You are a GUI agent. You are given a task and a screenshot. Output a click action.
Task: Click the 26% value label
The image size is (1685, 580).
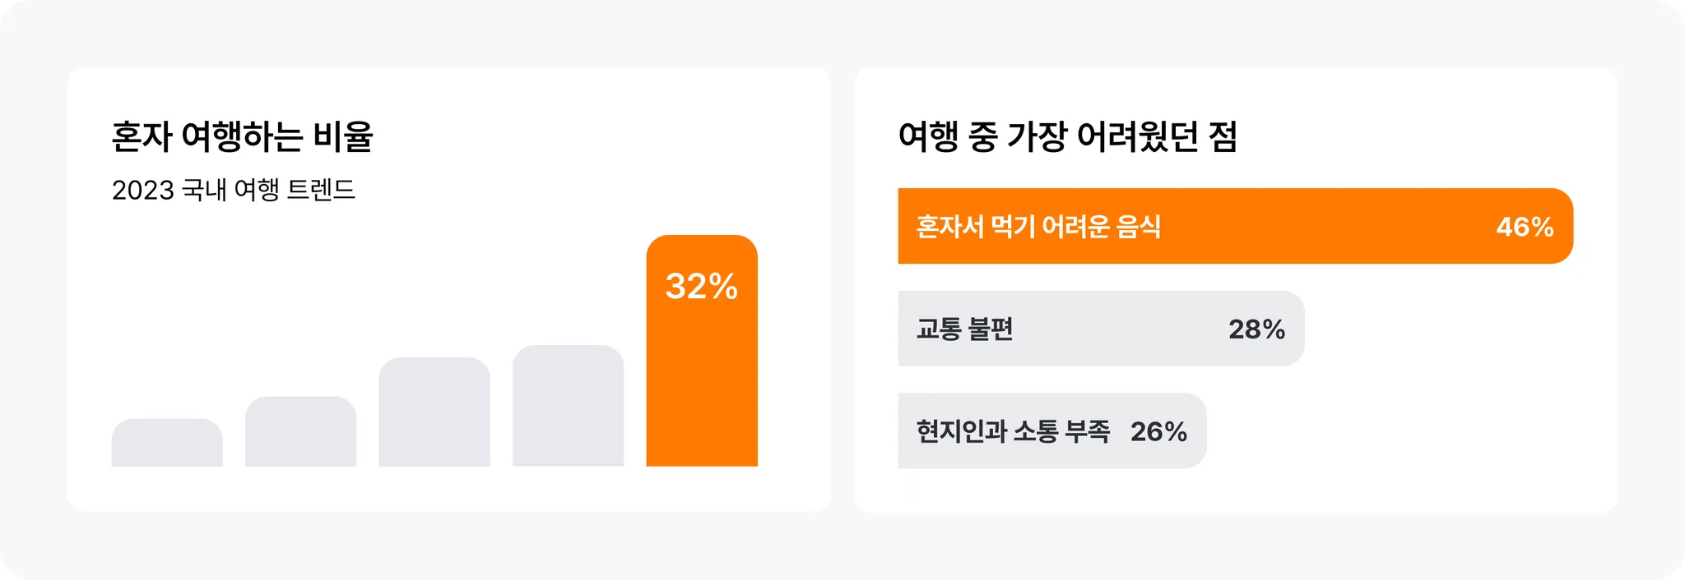pyautogui.click(x=1158, y=431)
